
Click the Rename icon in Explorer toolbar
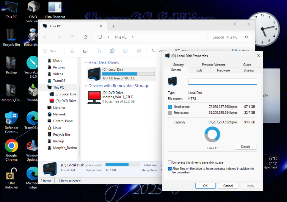click(112, 51)
